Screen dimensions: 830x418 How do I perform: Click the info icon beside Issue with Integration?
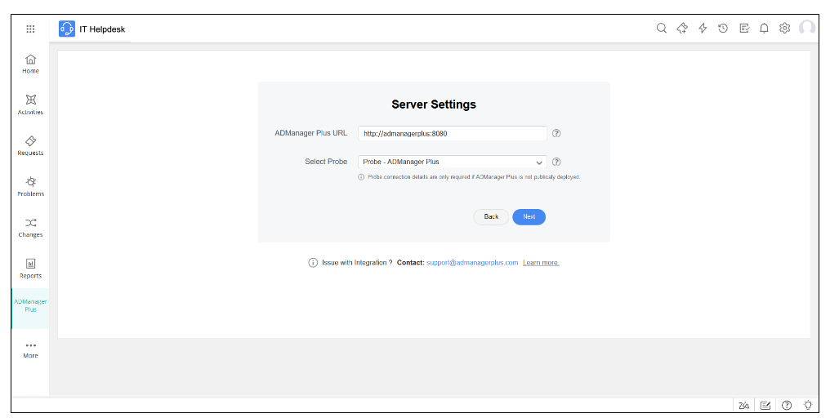pos(313,262)
